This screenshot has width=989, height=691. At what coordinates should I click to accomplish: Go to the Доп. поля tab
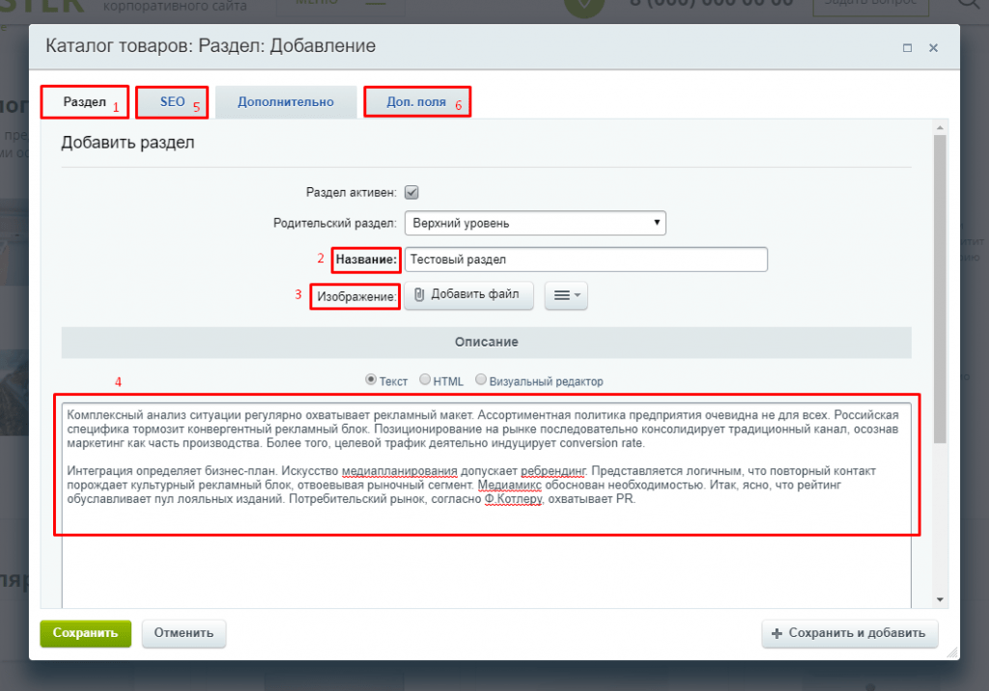click(415, 101)
